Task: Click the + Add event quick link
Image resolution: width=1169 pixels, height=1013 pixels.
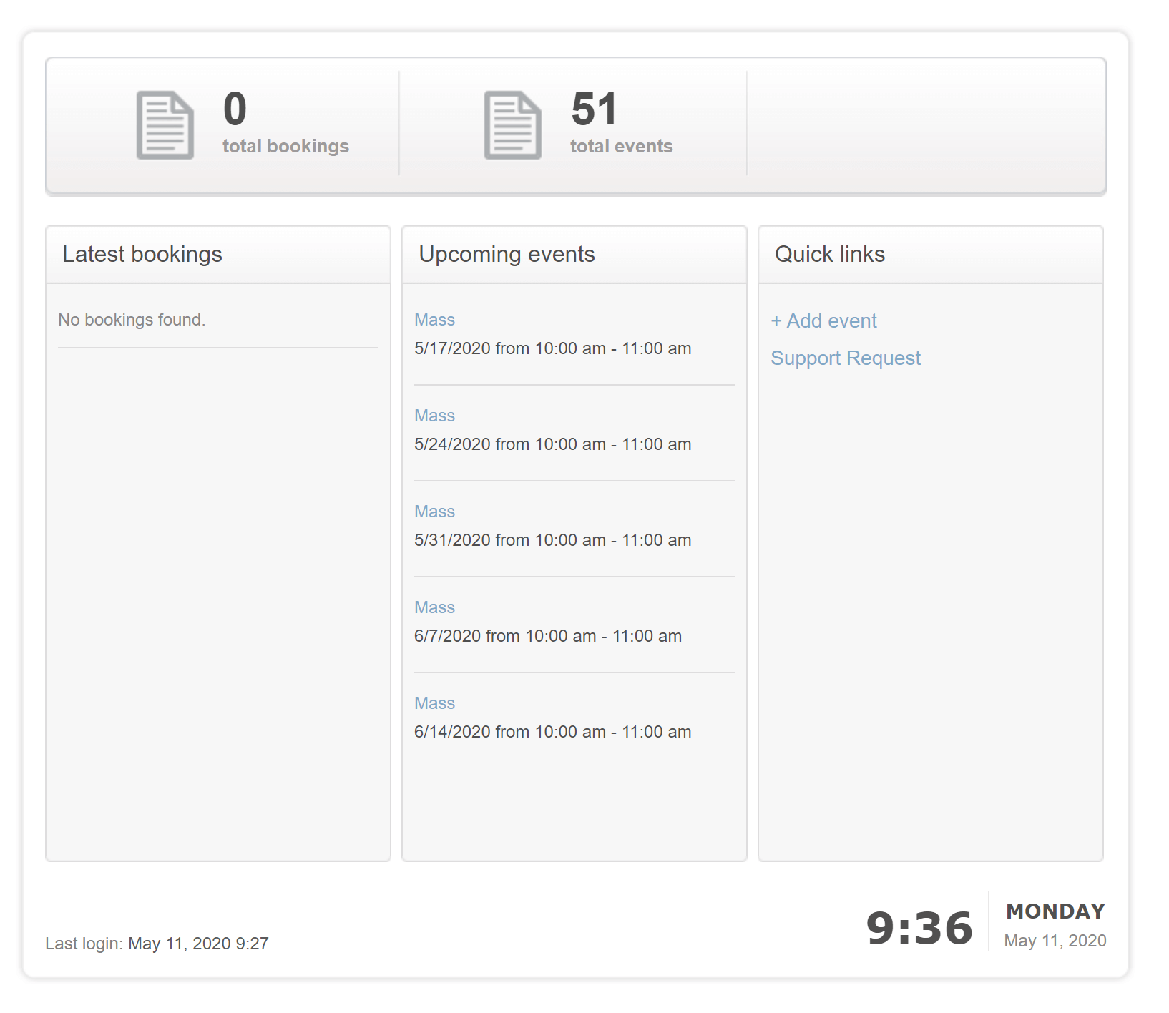Action: coord(823,321)
